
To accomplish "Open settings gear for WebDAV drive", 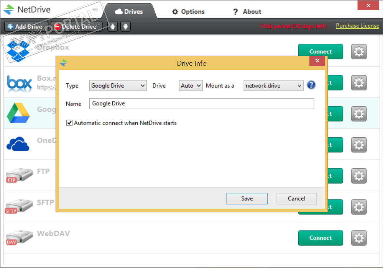I will pos(359,238).
